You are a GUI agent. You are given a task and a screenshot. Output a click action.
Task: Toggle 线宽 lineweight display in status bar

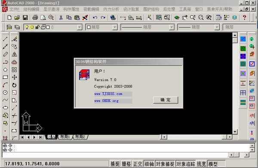pos(202,164)
